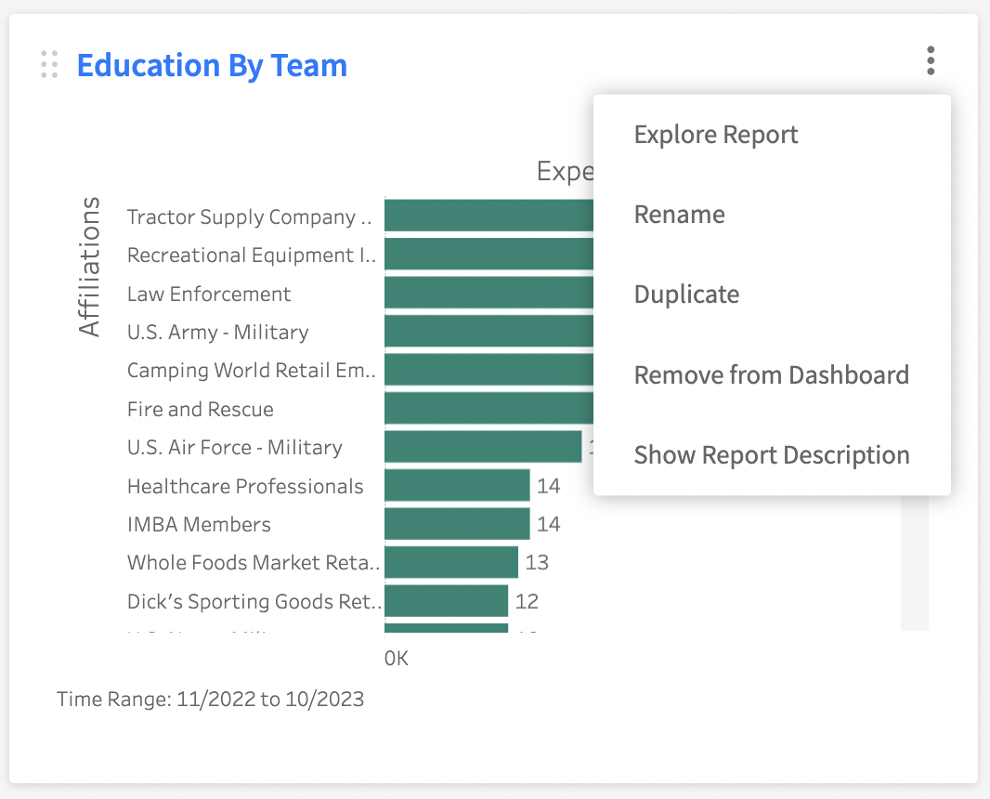Open the three-dot options menu
The image size is (990, 799).
click(930, 60)
